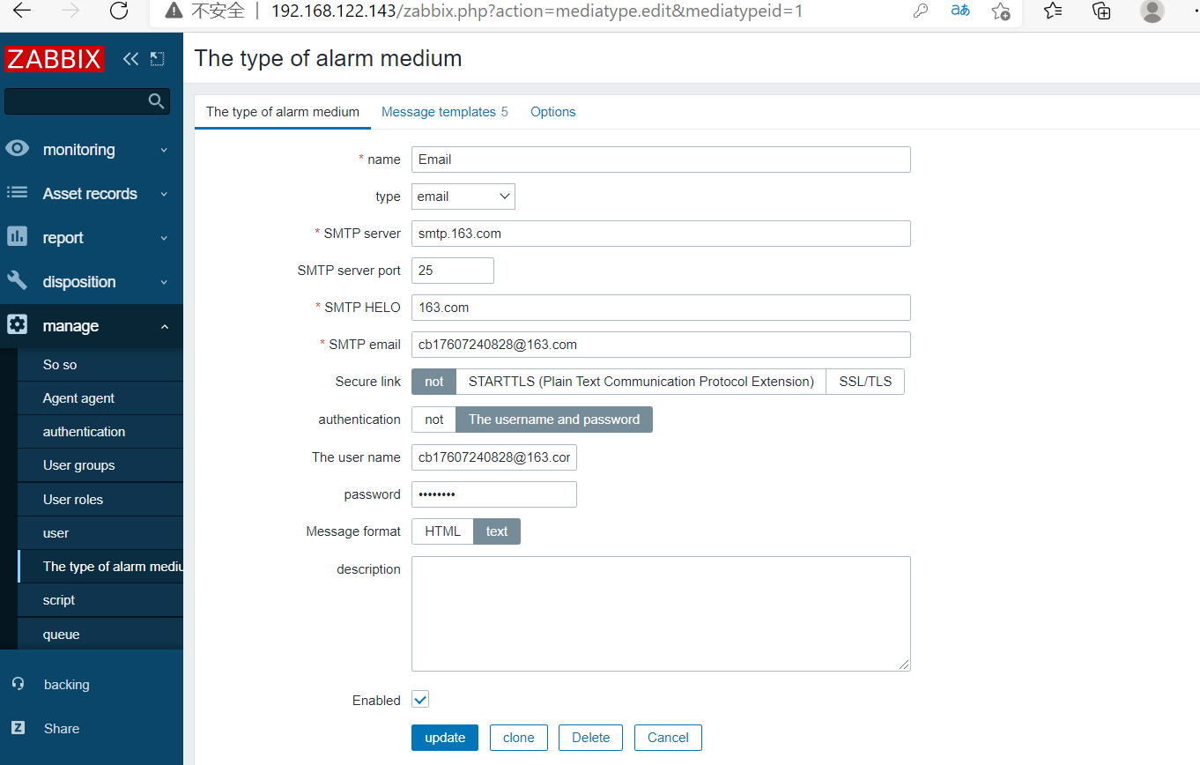
Task: Click the sidebar kiosk-mode square icon
Action: pos(157,59)
